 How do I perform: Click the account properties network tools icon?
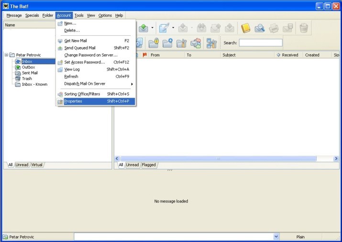pos(211,43)
